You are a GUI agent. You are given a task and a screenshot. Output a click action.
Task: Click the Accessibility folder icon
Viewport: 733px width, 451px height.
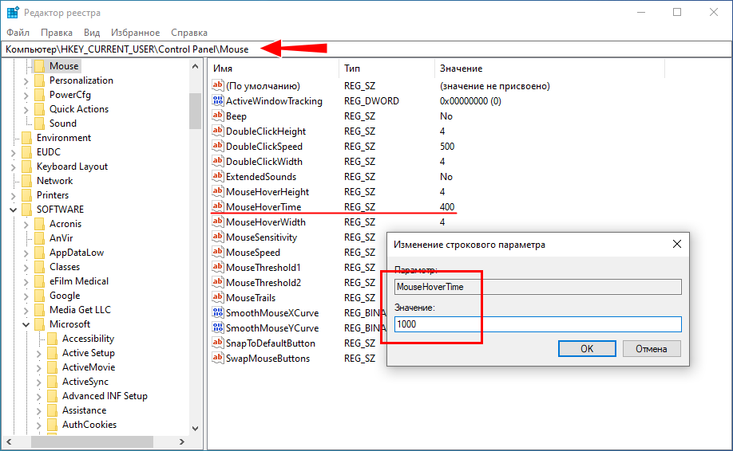coord(53,339)
